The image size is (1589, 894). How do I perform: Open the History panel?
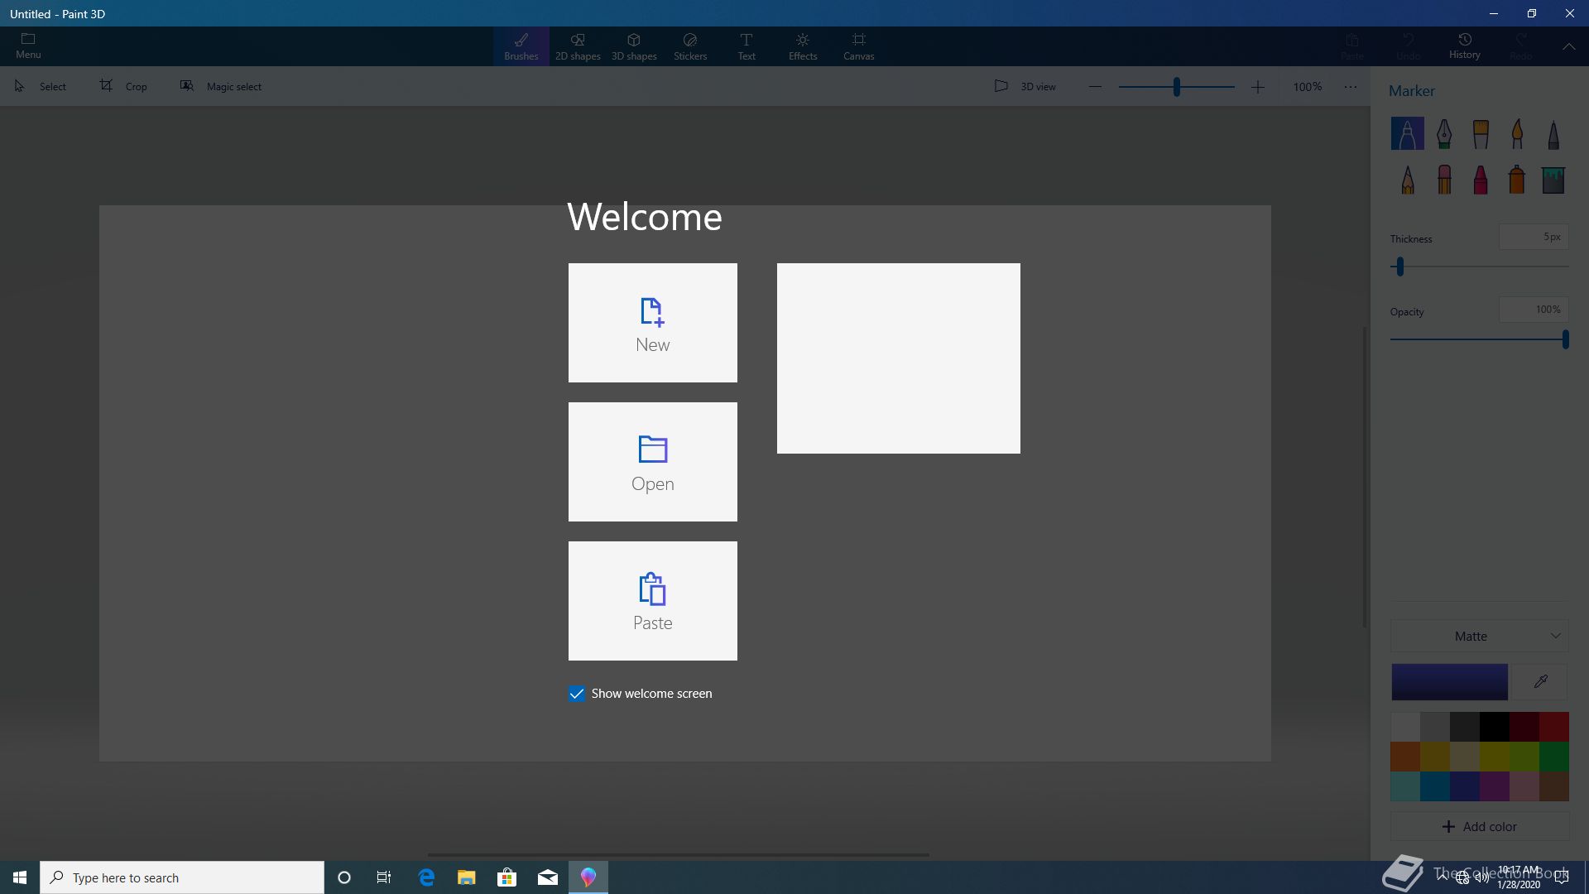pyautogui.click(x=1464, y=46)
